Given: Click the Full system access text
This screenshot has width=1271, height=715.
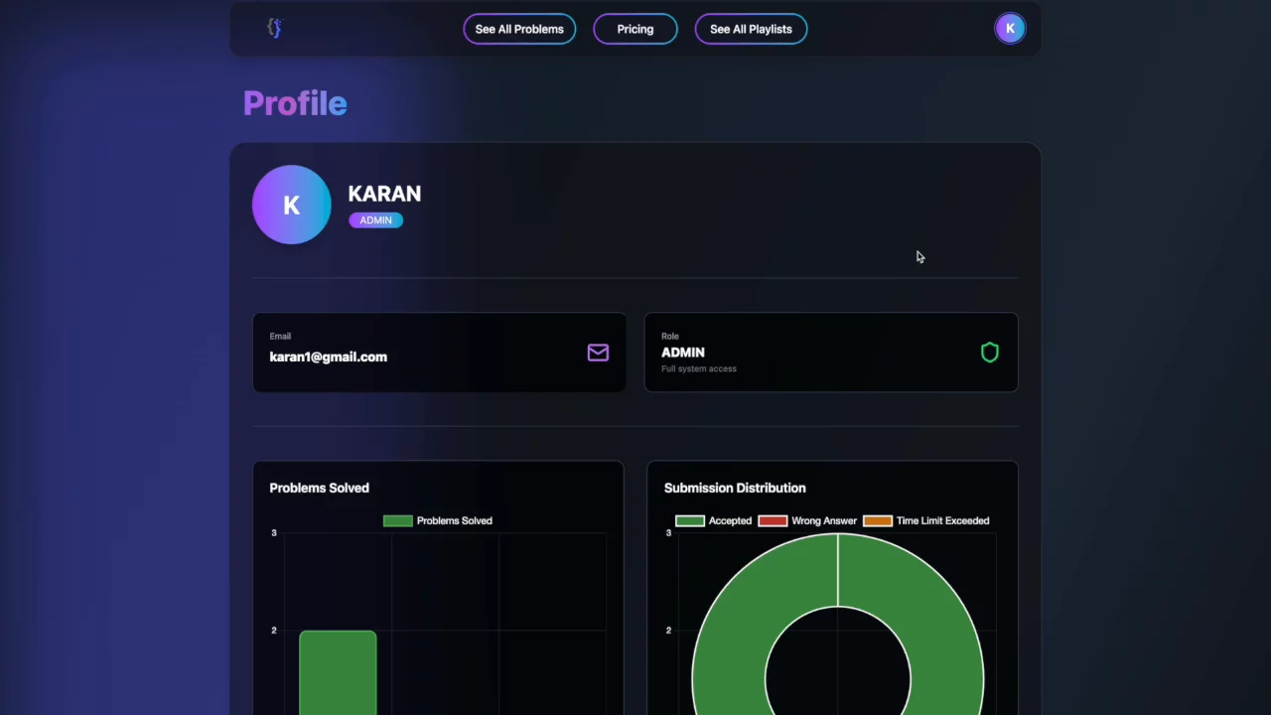Looking at the screenshot, I should pyautogui.click(x=699, y=368).
